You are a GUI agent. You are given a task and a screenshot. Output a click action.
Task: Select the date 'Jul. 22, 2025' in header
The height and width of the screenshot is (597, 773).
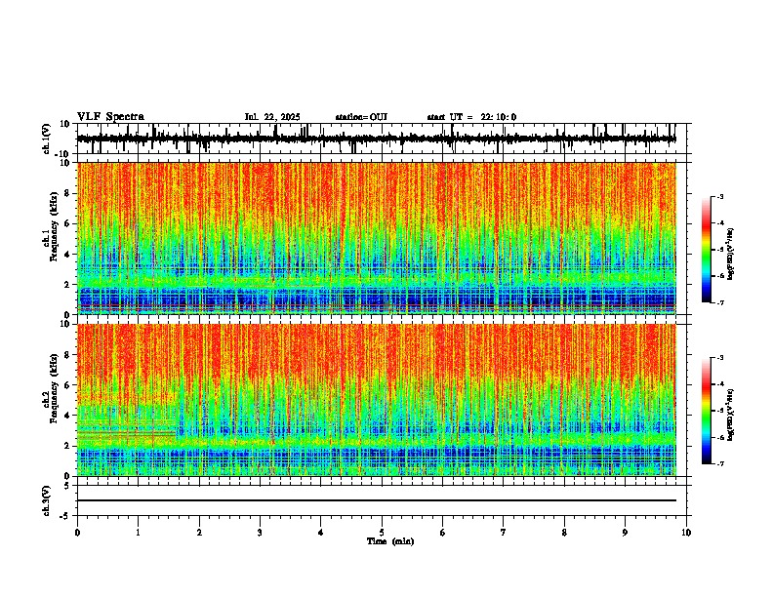(272, 117)
